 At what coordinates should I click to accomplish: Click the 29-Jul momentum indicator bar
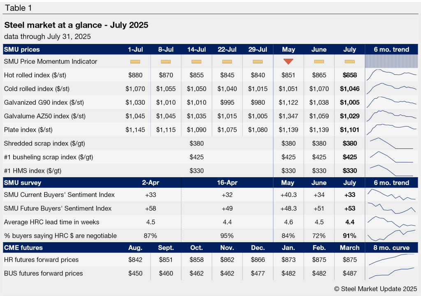pyautogui.click(x=258, y=62)
